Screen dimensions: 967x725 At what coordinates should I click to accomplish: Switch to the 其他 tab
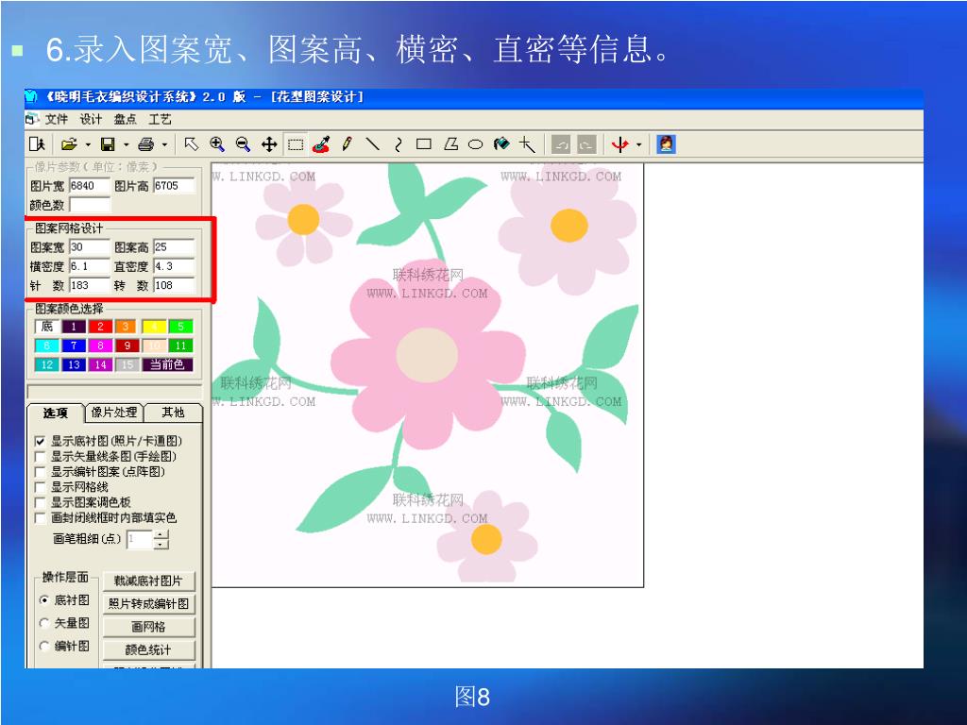pyautogui.click(x=174, y=412)
